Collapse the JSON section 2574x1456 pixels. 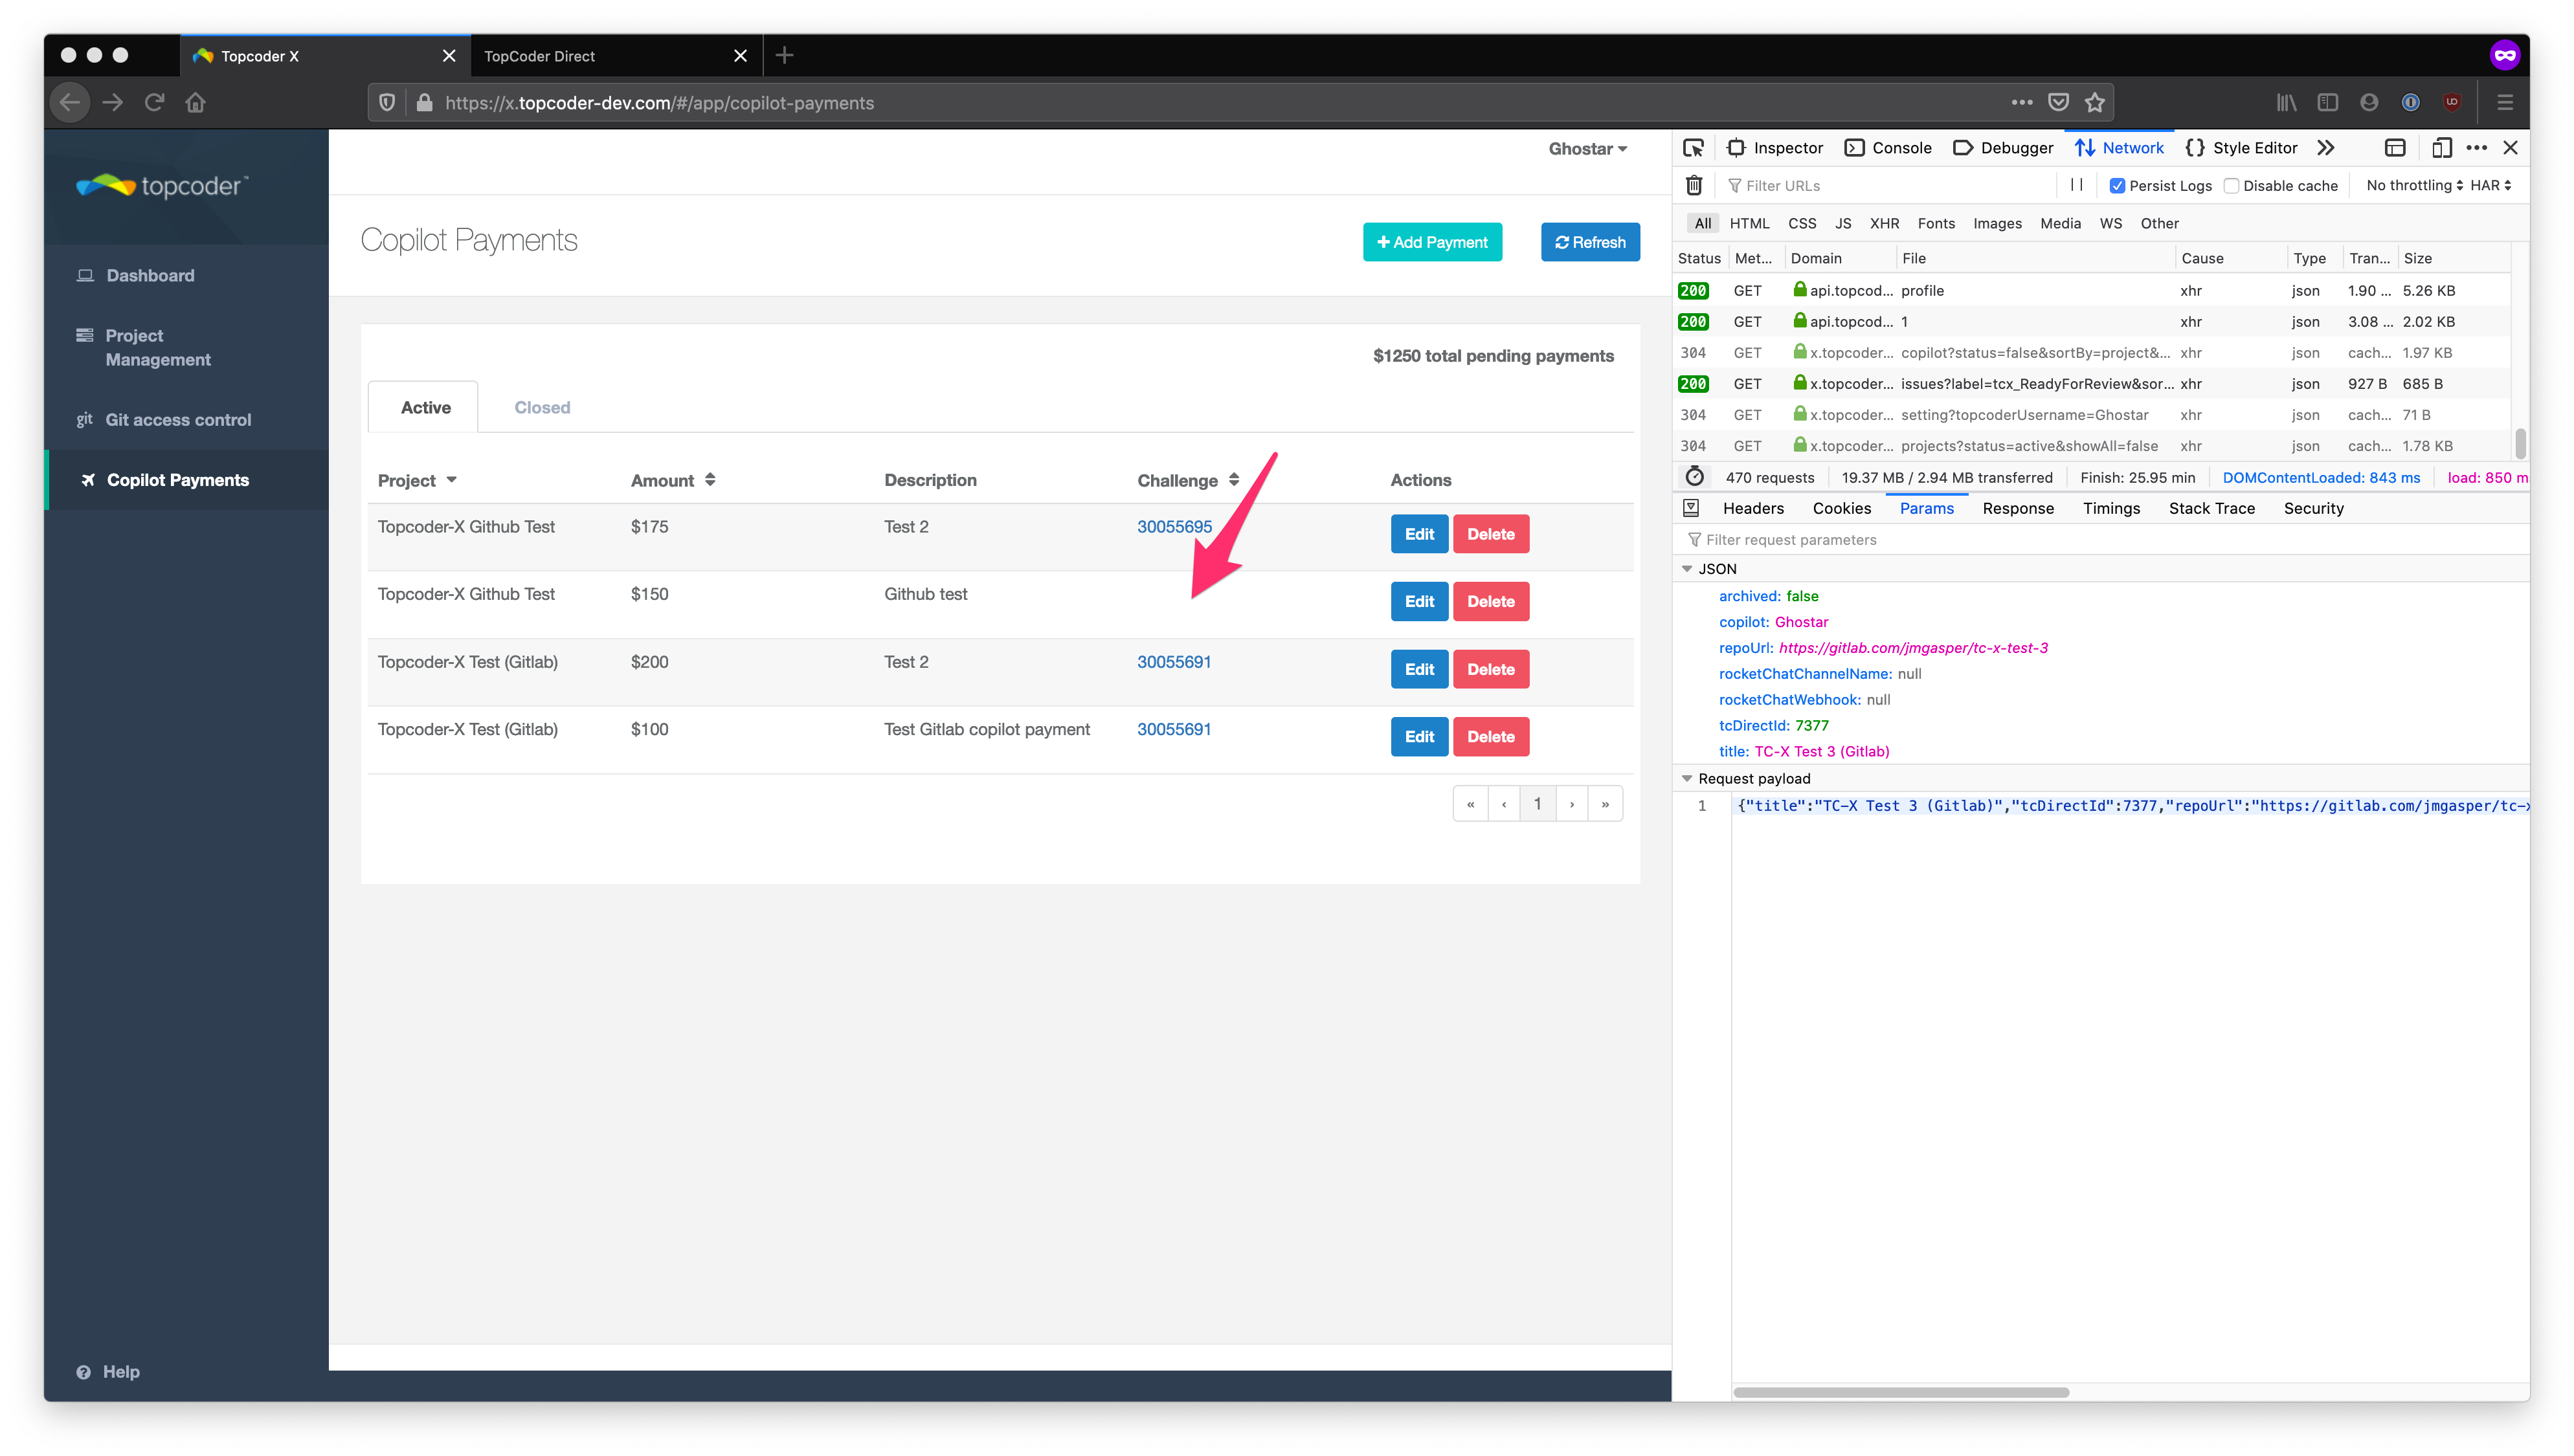[x=1686, y=568]
